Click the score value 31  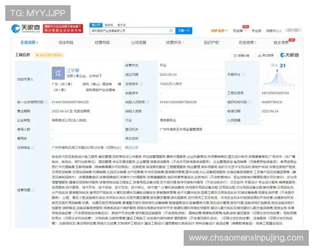pos(283,66)
